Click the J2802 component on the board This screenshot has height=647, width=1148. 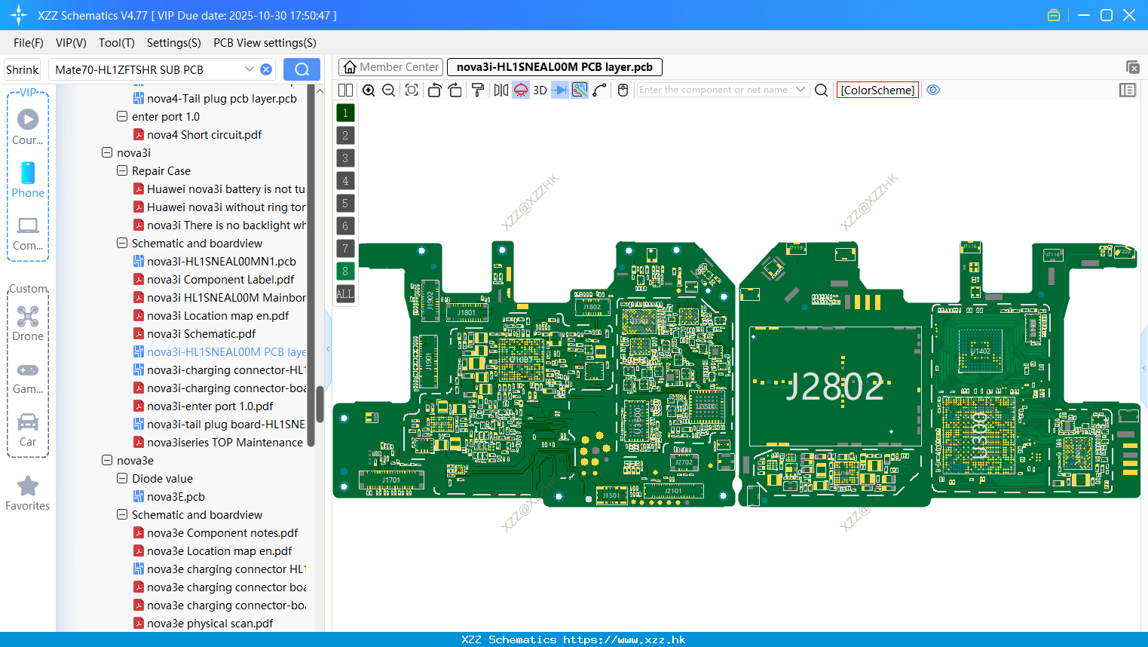(835, 387)
